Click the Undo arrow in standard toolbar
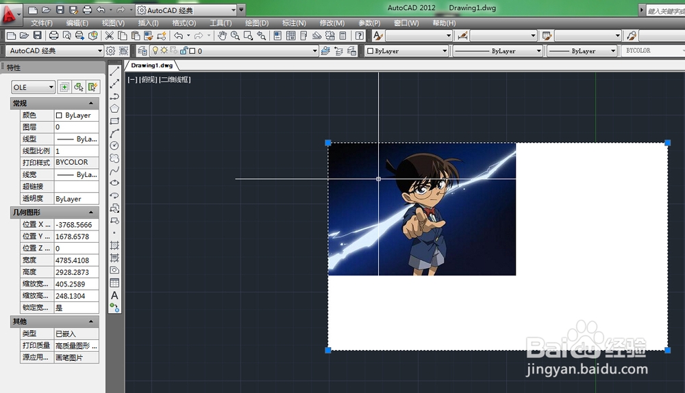The image size is (685, 393). 178,36
